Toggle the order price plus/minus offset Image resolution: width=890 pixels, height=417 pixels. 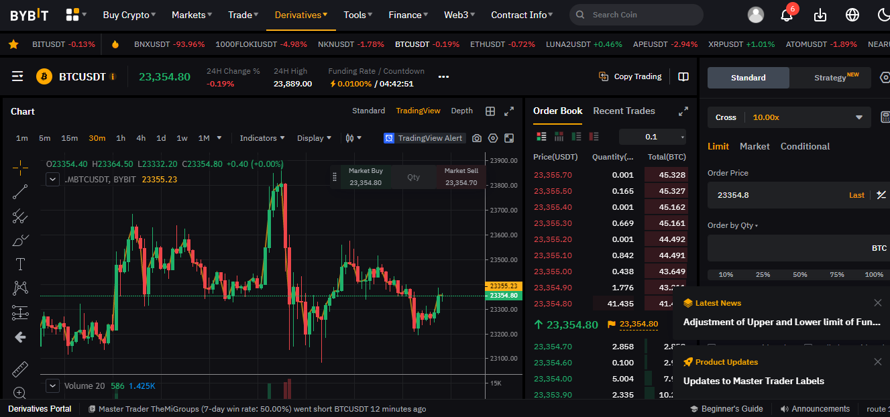click(881, 195)
